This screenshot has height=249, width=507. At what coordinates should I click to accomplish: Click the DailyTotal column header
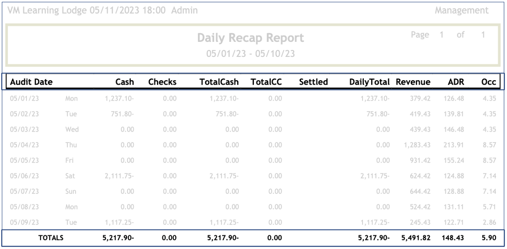coord(369,82)
